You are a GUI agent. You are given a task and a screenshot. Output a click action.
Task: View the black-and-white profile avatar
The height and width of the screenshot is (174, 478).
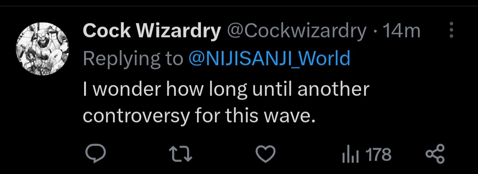(42, 49)
